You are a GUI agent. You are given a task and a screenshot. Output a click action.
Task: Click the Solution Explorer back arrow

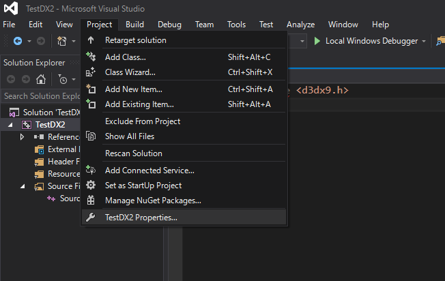[x=11, y=79]
